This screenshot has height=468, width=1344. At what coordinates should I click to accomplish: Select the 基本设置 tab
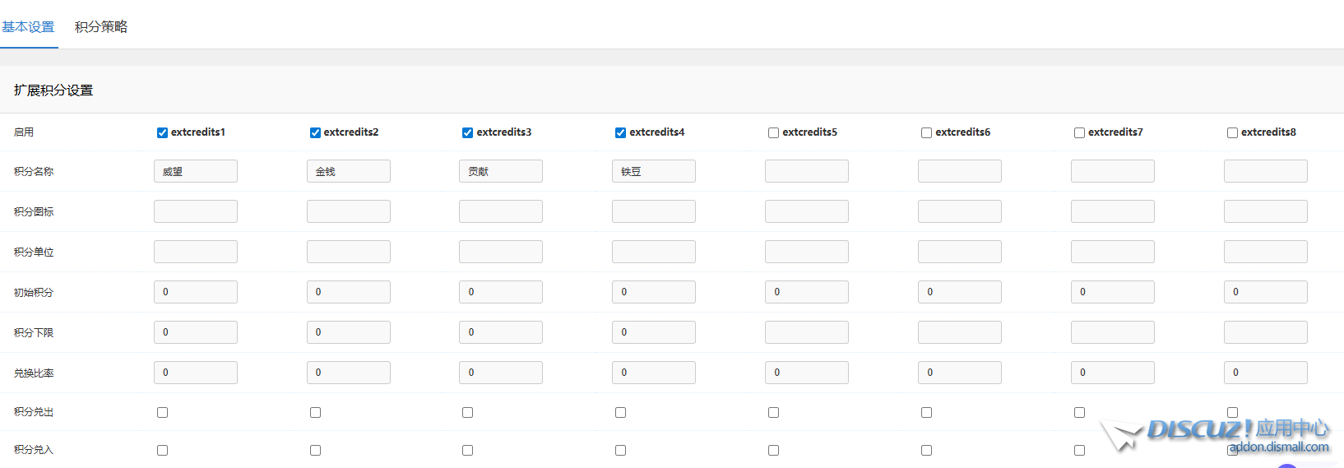pyautogui.click(x=28, y=27)
